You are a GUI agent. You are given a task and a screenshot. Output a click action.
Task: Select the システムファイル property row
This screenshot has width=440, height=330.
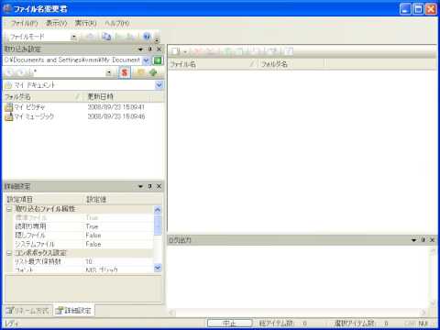pyautogui.click(x=83, y=245)
